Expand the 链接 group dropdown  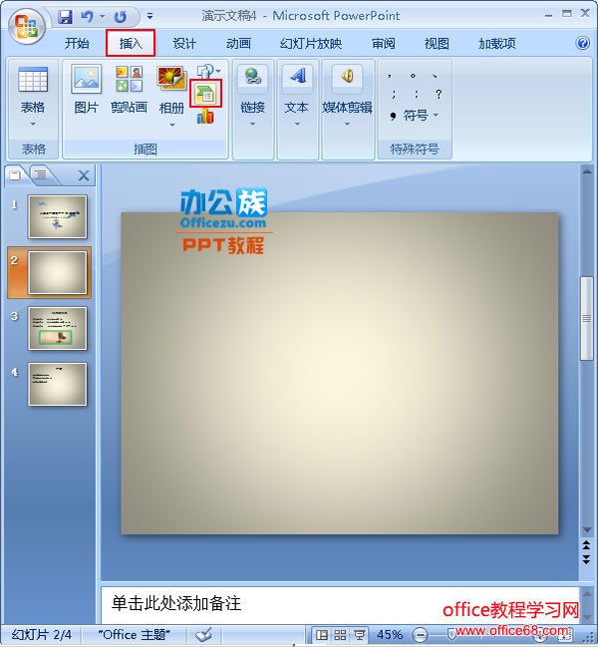pyautogui.click(x=253, y=124)
